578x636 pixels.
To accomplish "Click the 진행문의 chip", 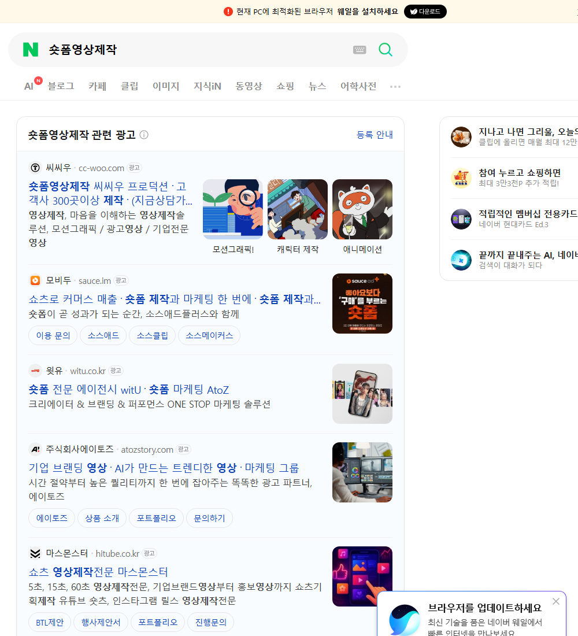I will [x=211, y=622].
